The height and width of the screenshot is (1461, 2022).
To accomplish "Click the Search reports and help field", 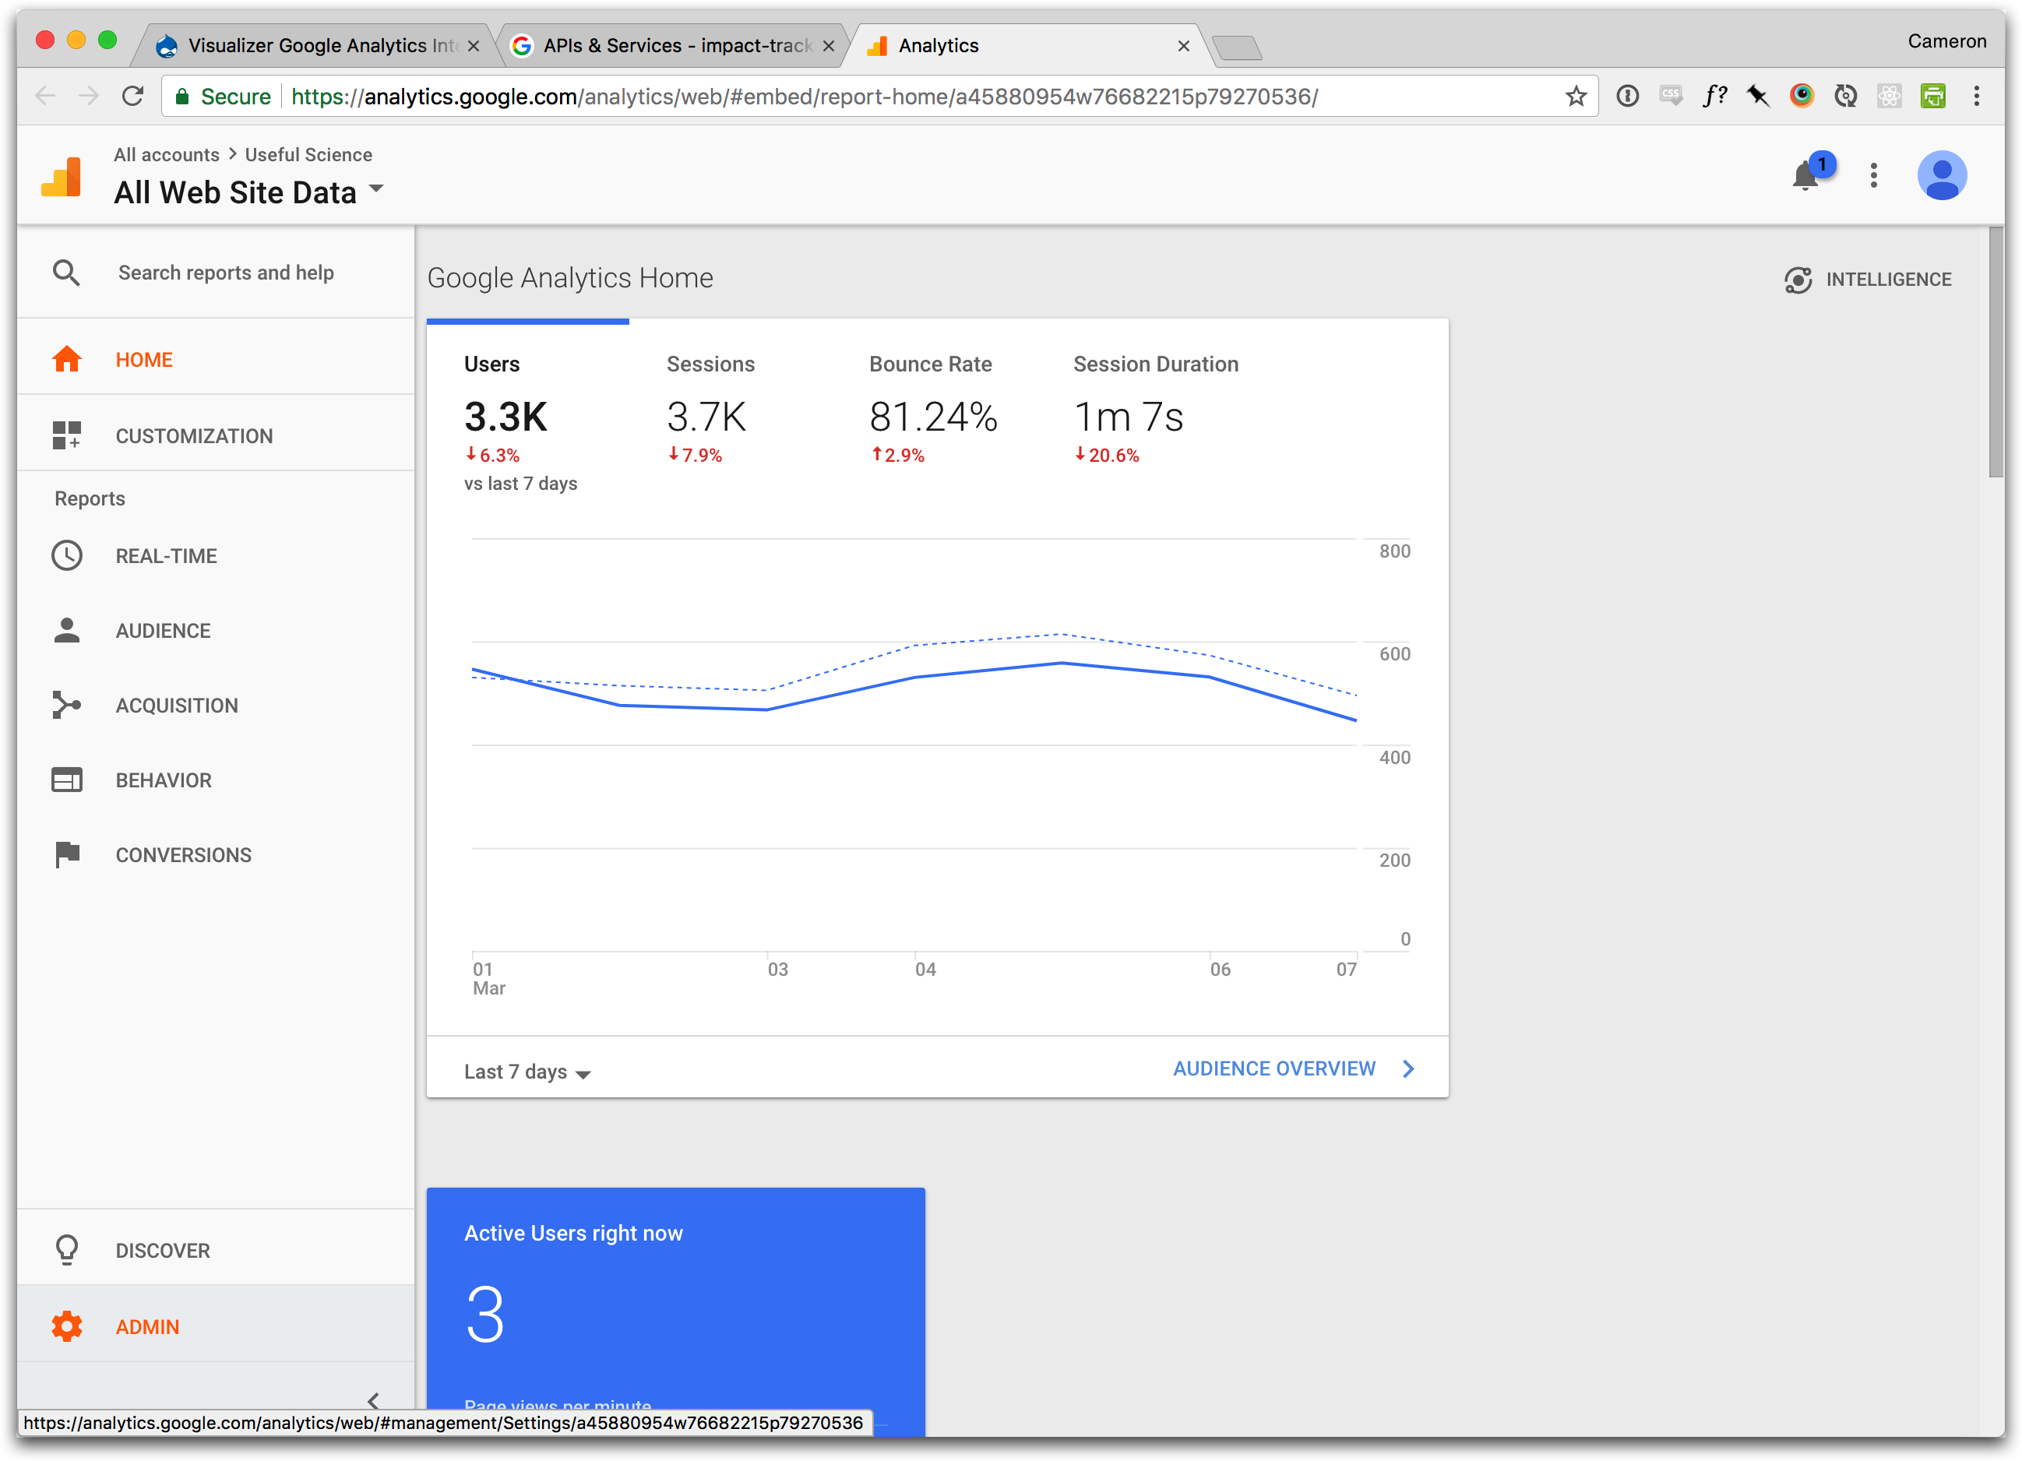I will (x=227, y=273).
